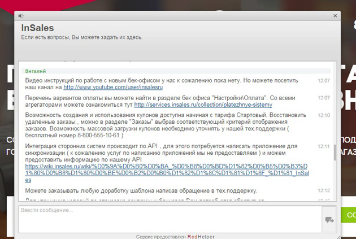Open the services.insales.ru platezhnye-sistemy link

(203, 105)
